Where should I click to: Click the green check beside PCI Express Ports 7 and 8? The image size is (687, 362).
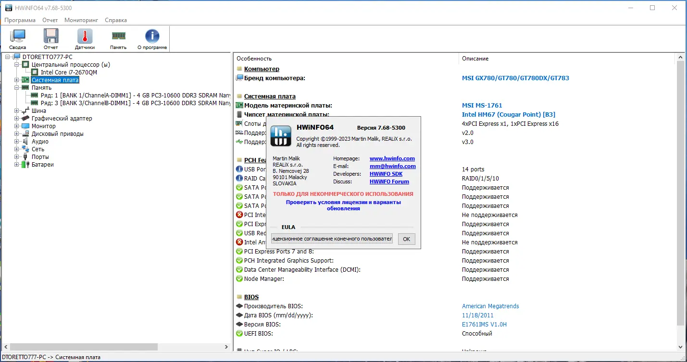point(239,252)
